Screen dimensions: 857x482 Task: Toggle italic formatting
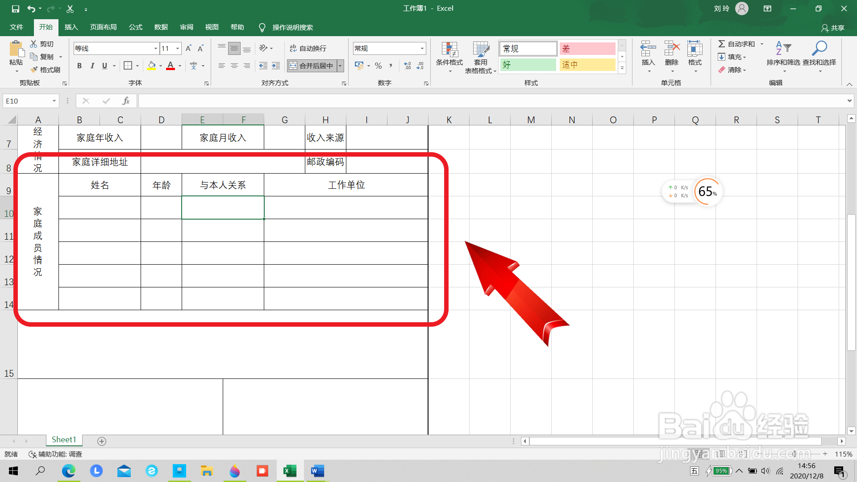click(92, 66)
